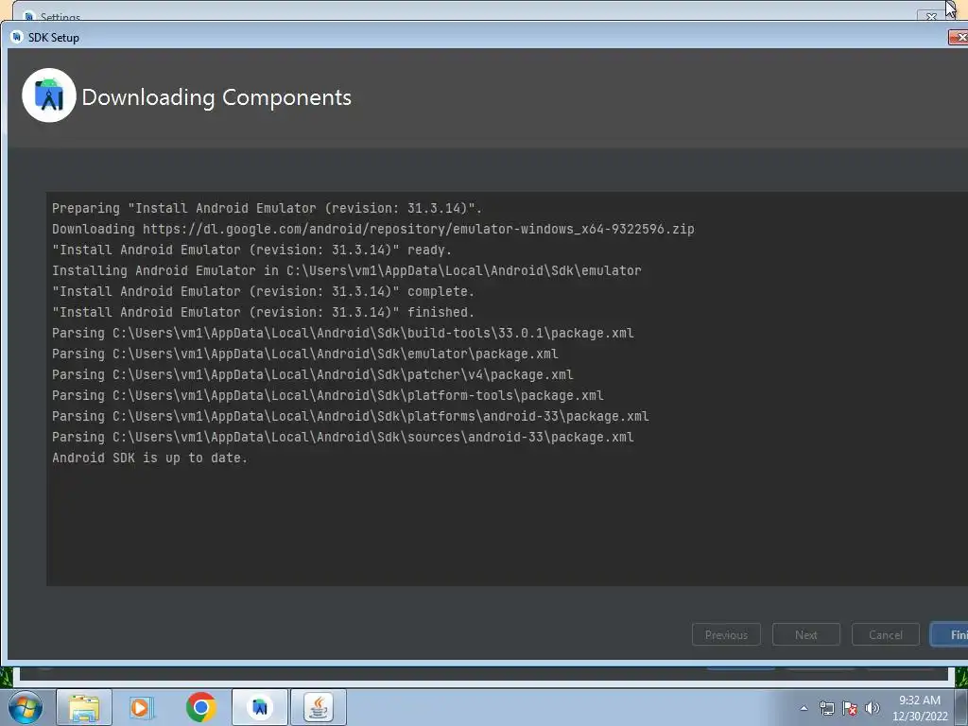Switch to Android Studio taskbar button
This screenshot has width=968, height=726.
click(260, 707)
